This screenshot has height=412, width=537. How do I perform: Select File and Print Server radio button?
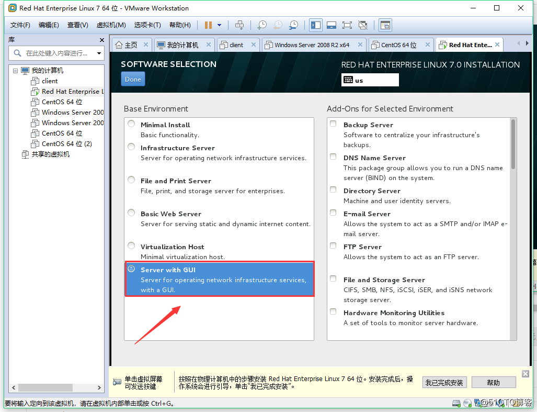(131, 180)
